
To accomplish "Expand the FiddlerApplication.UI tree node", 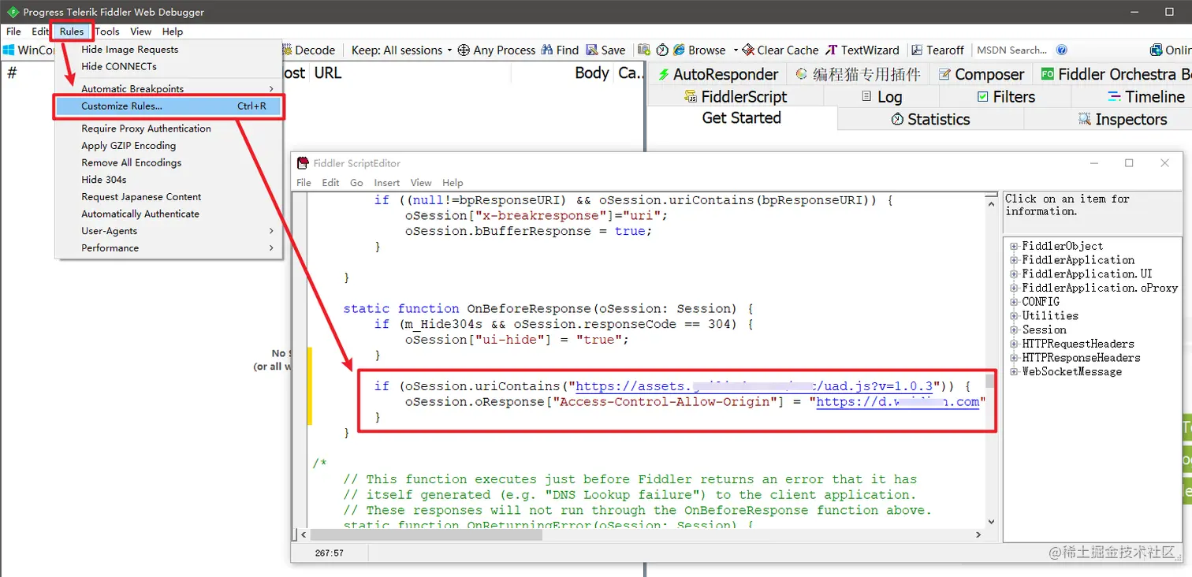I will click(1014, 274).
